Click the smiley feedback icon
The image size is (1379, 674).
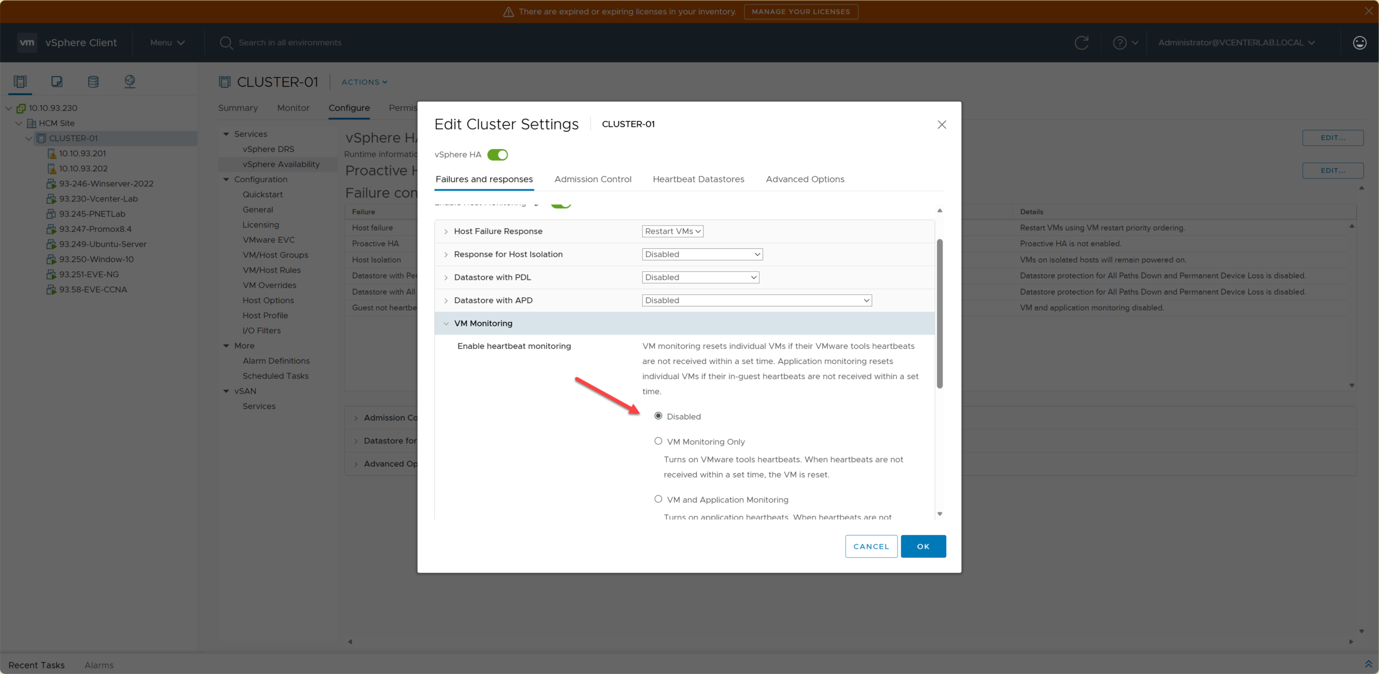click(1359, 43)
